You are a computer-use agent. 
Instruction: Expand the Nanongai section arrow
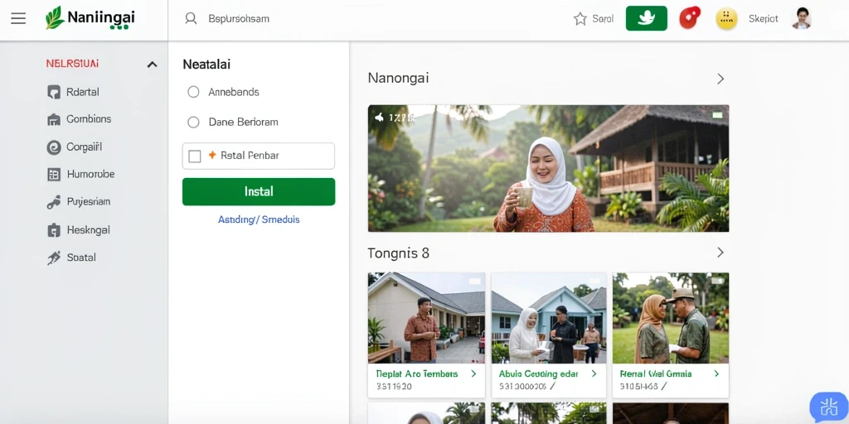(720, 79)
